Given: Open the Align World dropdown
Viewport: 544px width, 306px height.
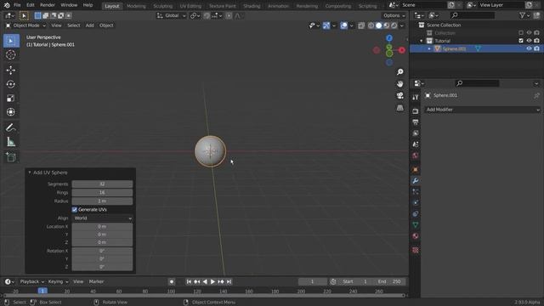Looking at the screenshot, I should click(x=102, y=218).
